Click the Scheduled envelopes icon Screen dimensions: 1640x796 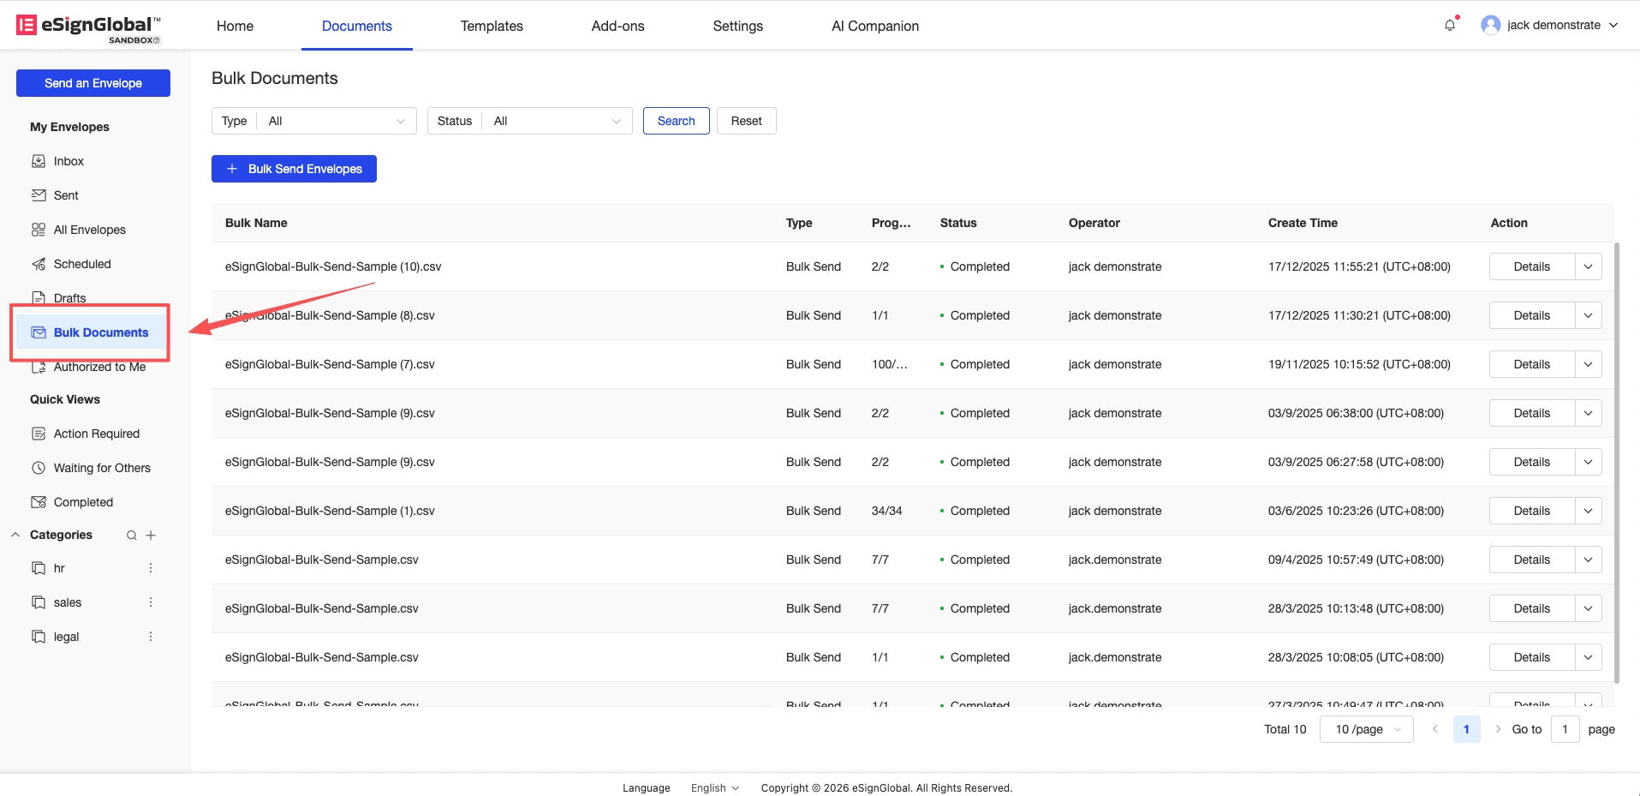coord(39,264)
